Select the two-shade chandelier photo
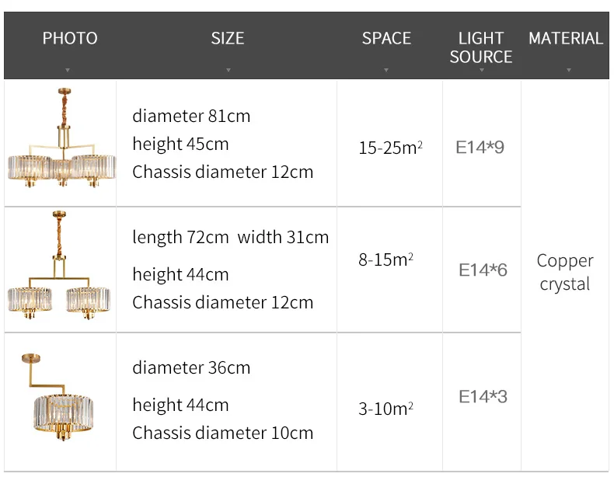 click(59, 265)
